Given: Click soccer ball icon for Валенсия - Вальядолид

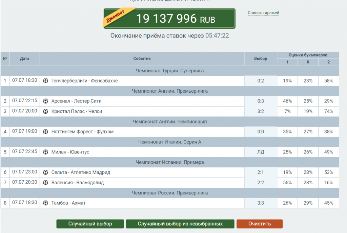Looking at the screenshot, I should 46,183.
